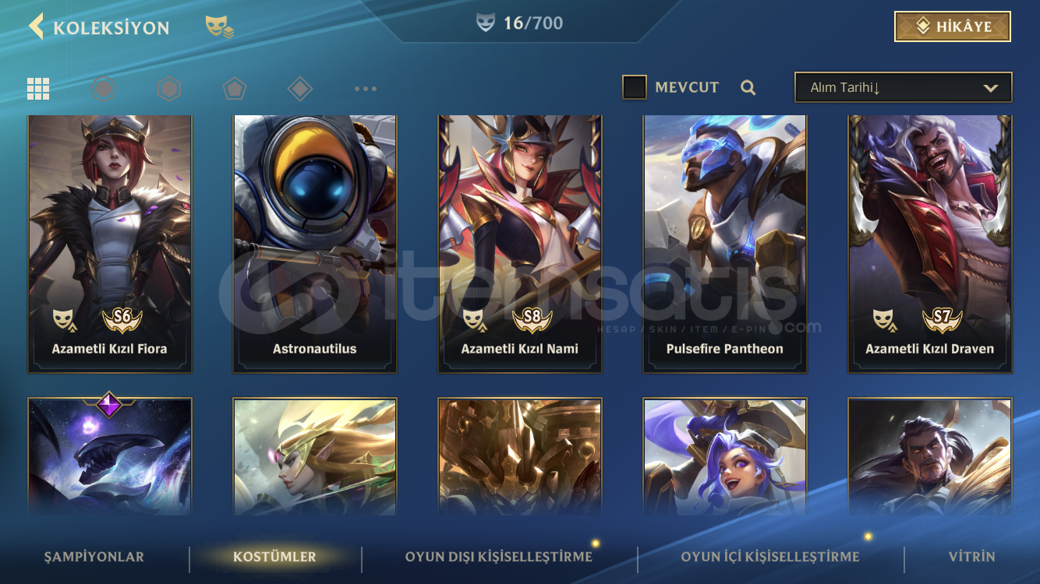Enable the Mevcut checkbox
The image size is (1040, 584).
point(635,87)
